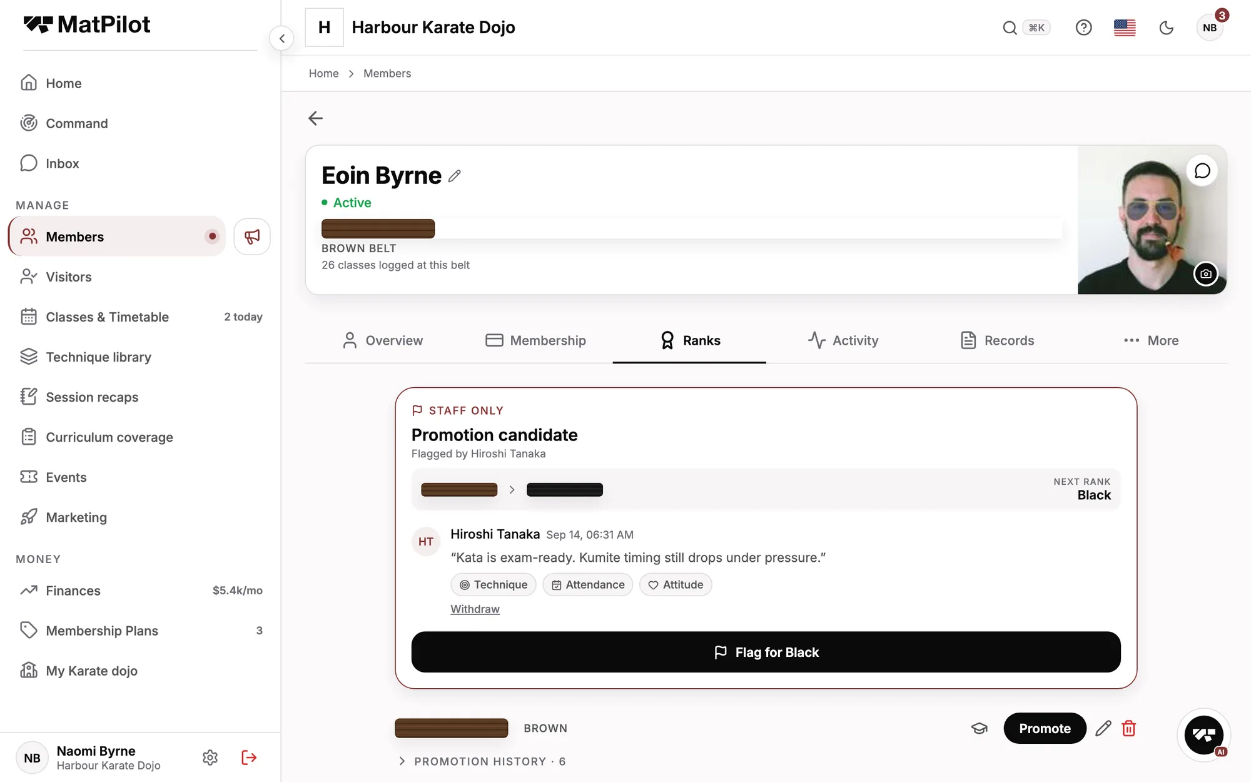
Task: Click the Withdraw link
Action: pyautogui.click(x=475, y=609)
